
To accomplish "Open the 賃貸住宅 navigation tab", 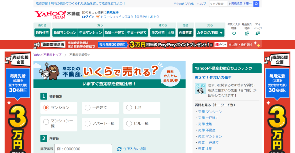I will coord(42,32).
